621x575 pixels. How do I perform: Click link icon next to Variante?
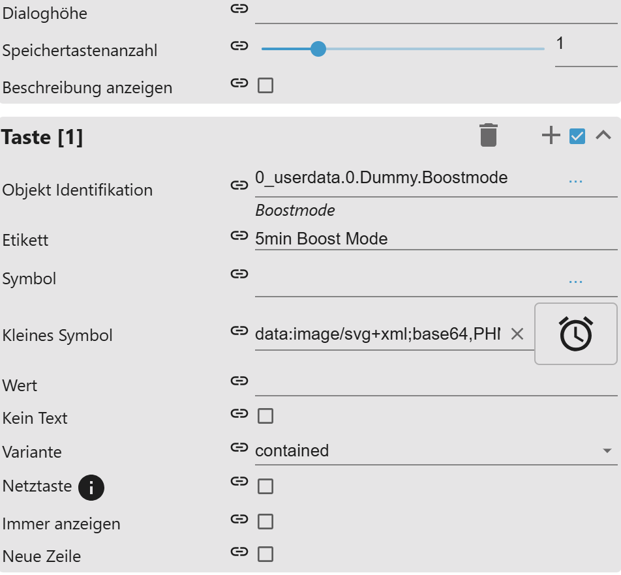(239, 447)
